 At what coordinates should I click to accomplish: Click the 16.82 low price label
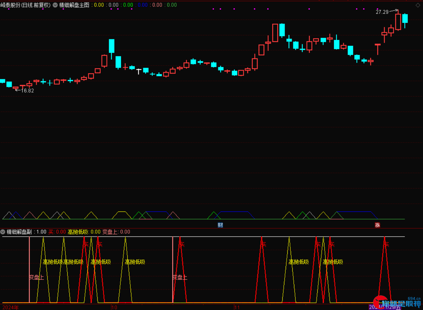click(x=27, y=91)
